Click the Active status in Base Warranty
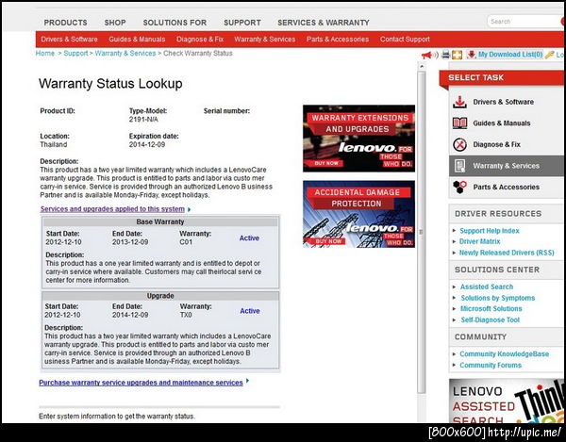This screenshot has width=566, height=442. (x=249, y=237)
